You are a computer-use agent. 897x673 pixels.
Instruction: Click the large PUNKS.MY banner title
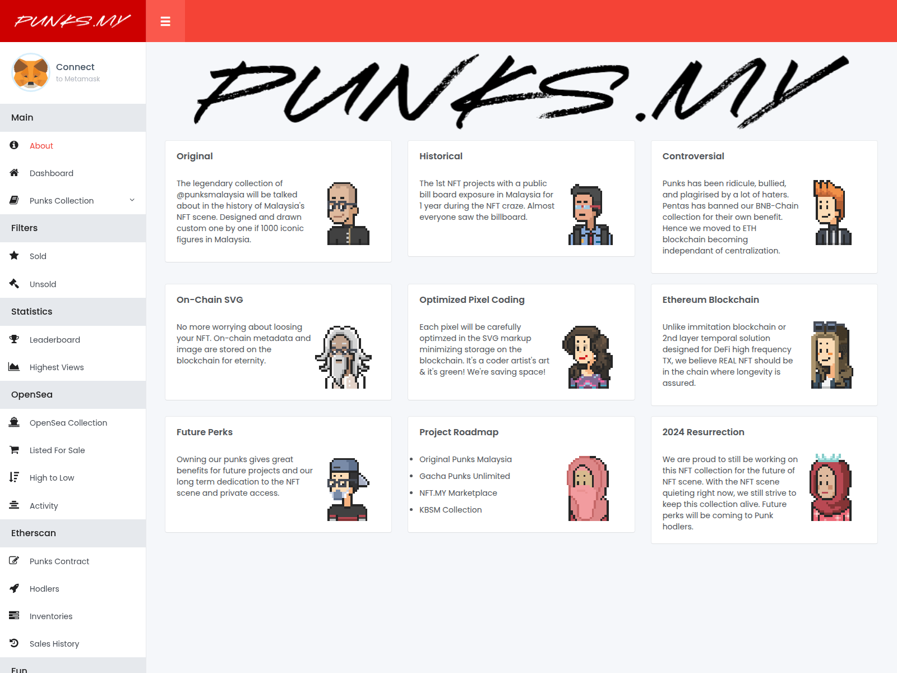(521, 91)
